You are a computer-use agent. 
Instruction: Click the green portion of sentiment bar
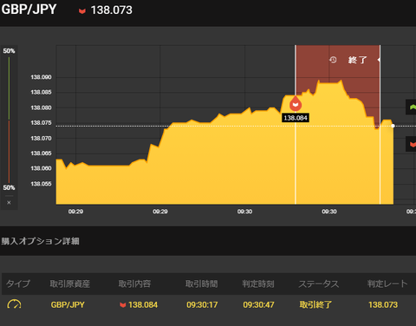9,88
